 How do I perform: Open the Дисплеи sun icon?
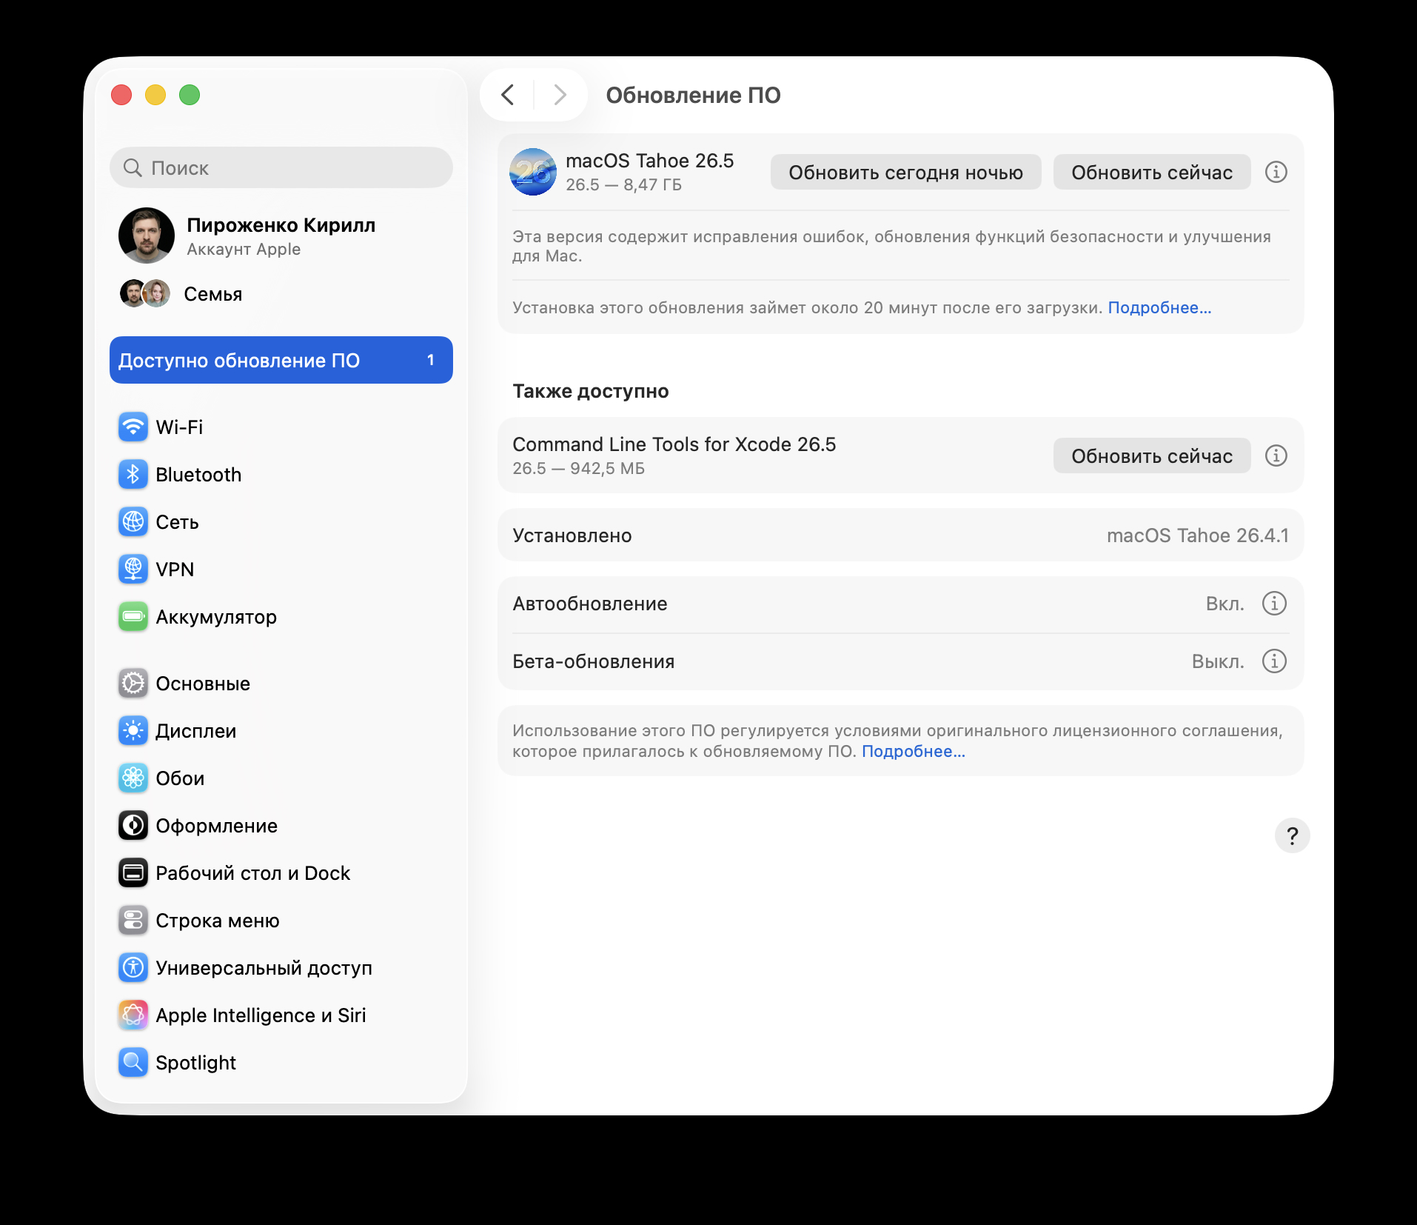[133, 730]
